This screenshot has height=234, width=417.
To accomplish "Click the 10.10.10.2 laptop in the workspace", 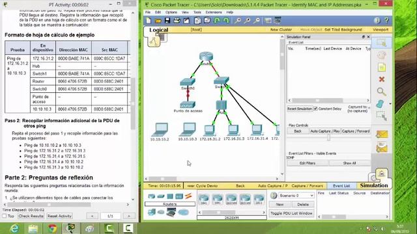I will point(160,129).
